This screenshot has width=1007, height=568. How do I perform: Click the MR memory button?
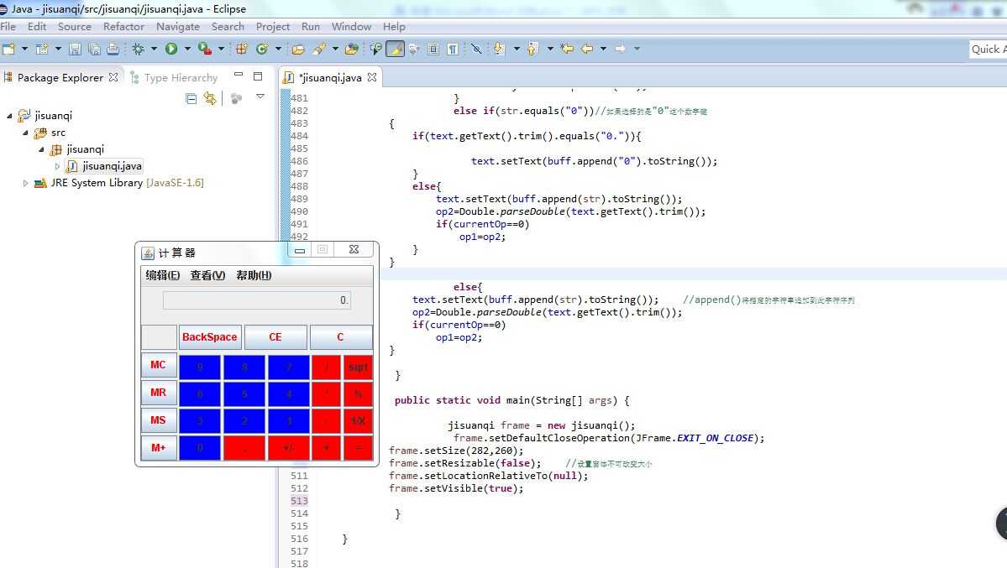(x=159, y=393)
